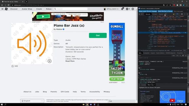Click the Roblox search input field
The height and width of the screenshot is (106, 189).
point(71,9)
